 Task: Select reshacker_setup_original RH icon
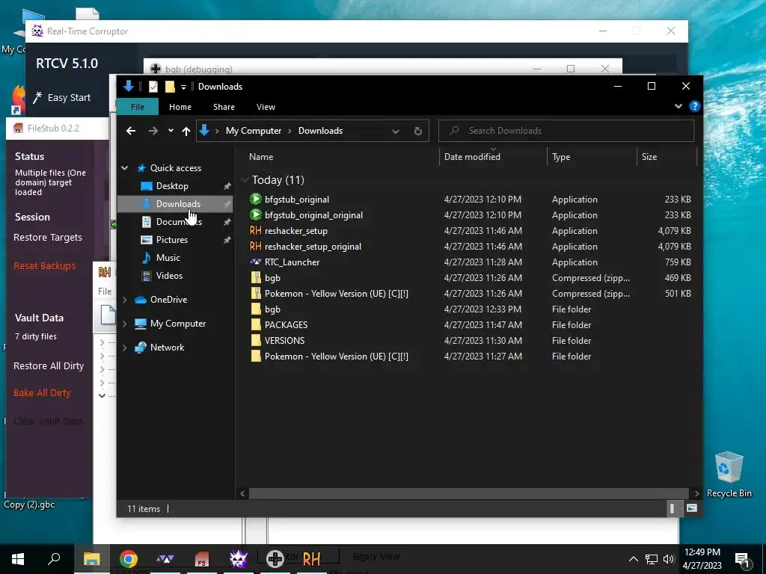(256, 246)
